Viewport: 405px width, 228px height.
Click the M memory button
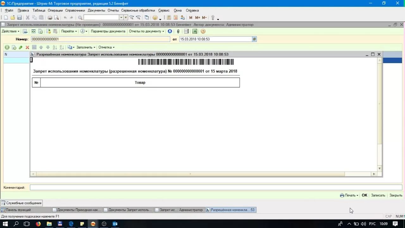(x=190, y=18)
